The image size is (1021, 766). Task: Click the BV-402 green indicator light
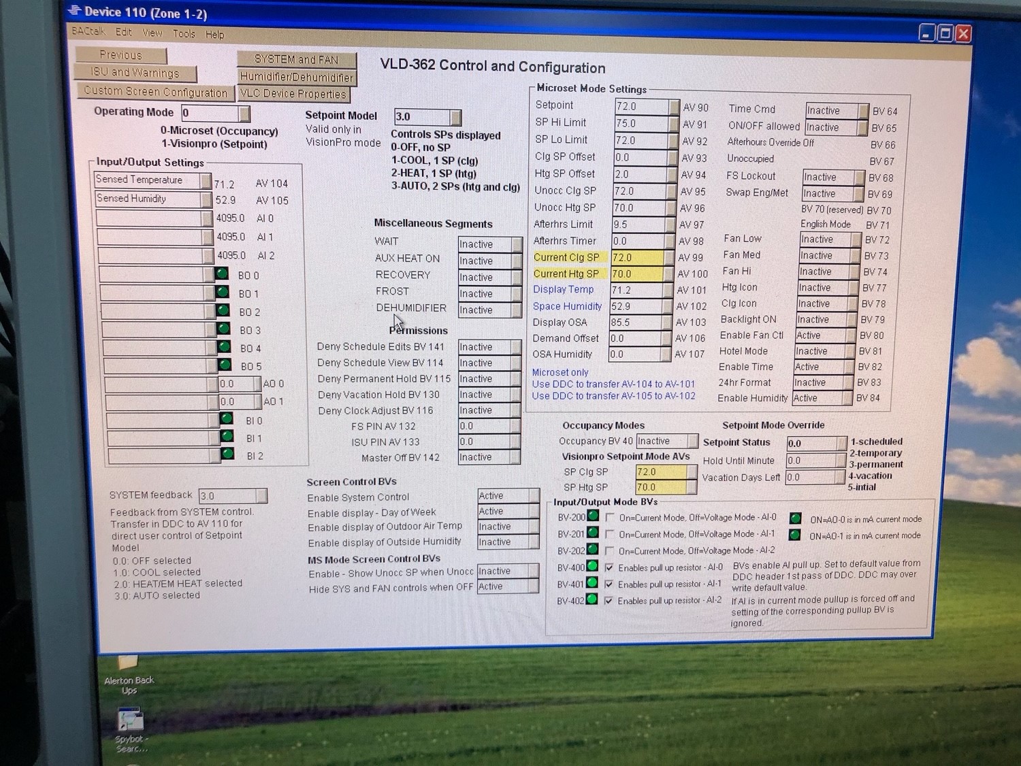(x=591, y=599)
